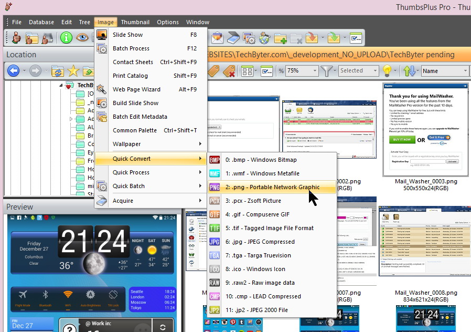Click the yellow star favorites icon
The width and height of the screenshot is (471, 332).
click(x=73, y=71)
